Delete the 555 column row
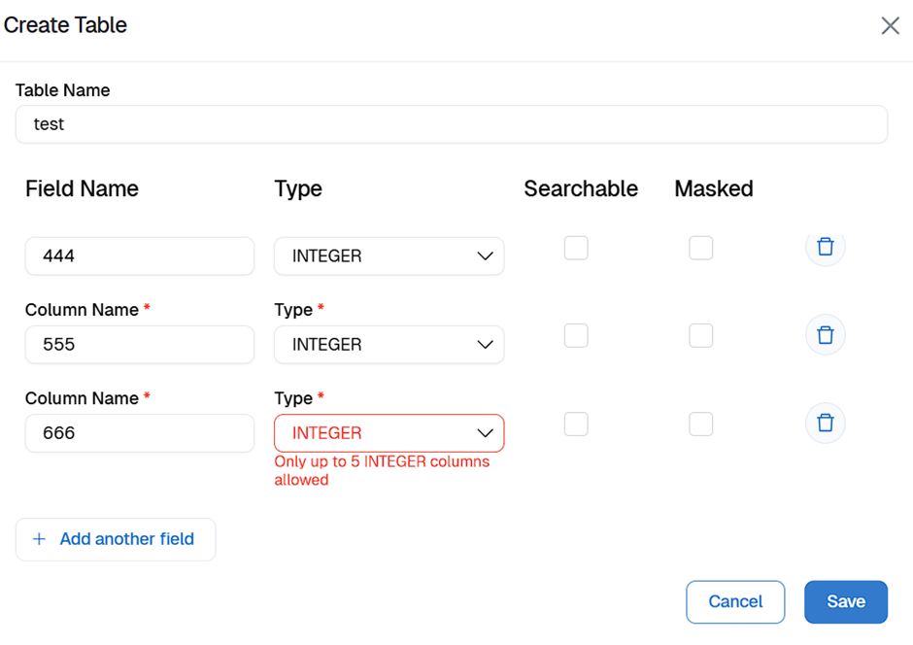 [x=825, y=335]
